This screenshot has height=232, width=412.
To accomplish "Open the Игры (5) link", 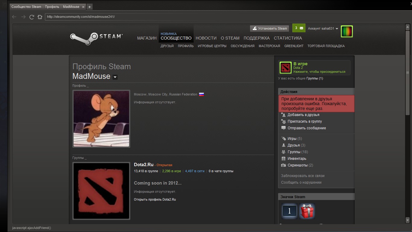I will [x=295, y=139].
